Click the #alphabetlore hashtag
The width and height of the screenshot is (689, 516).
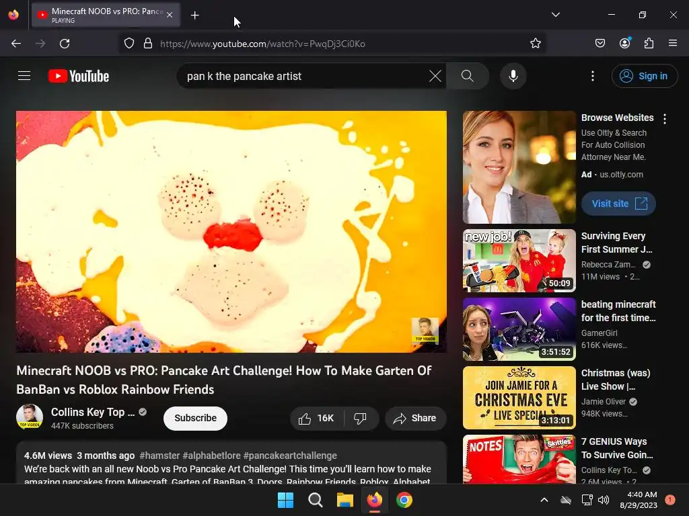click(211, 456)
